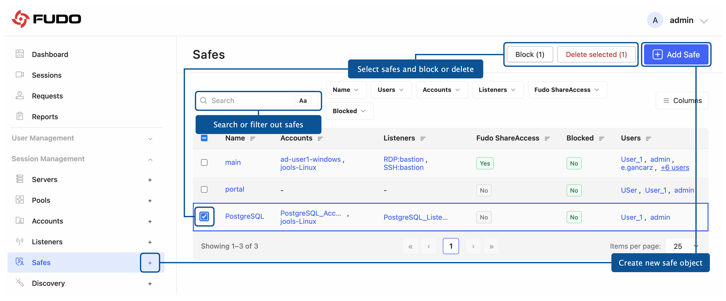Go to Discovery in the sidebar

(x=48, y=284)
